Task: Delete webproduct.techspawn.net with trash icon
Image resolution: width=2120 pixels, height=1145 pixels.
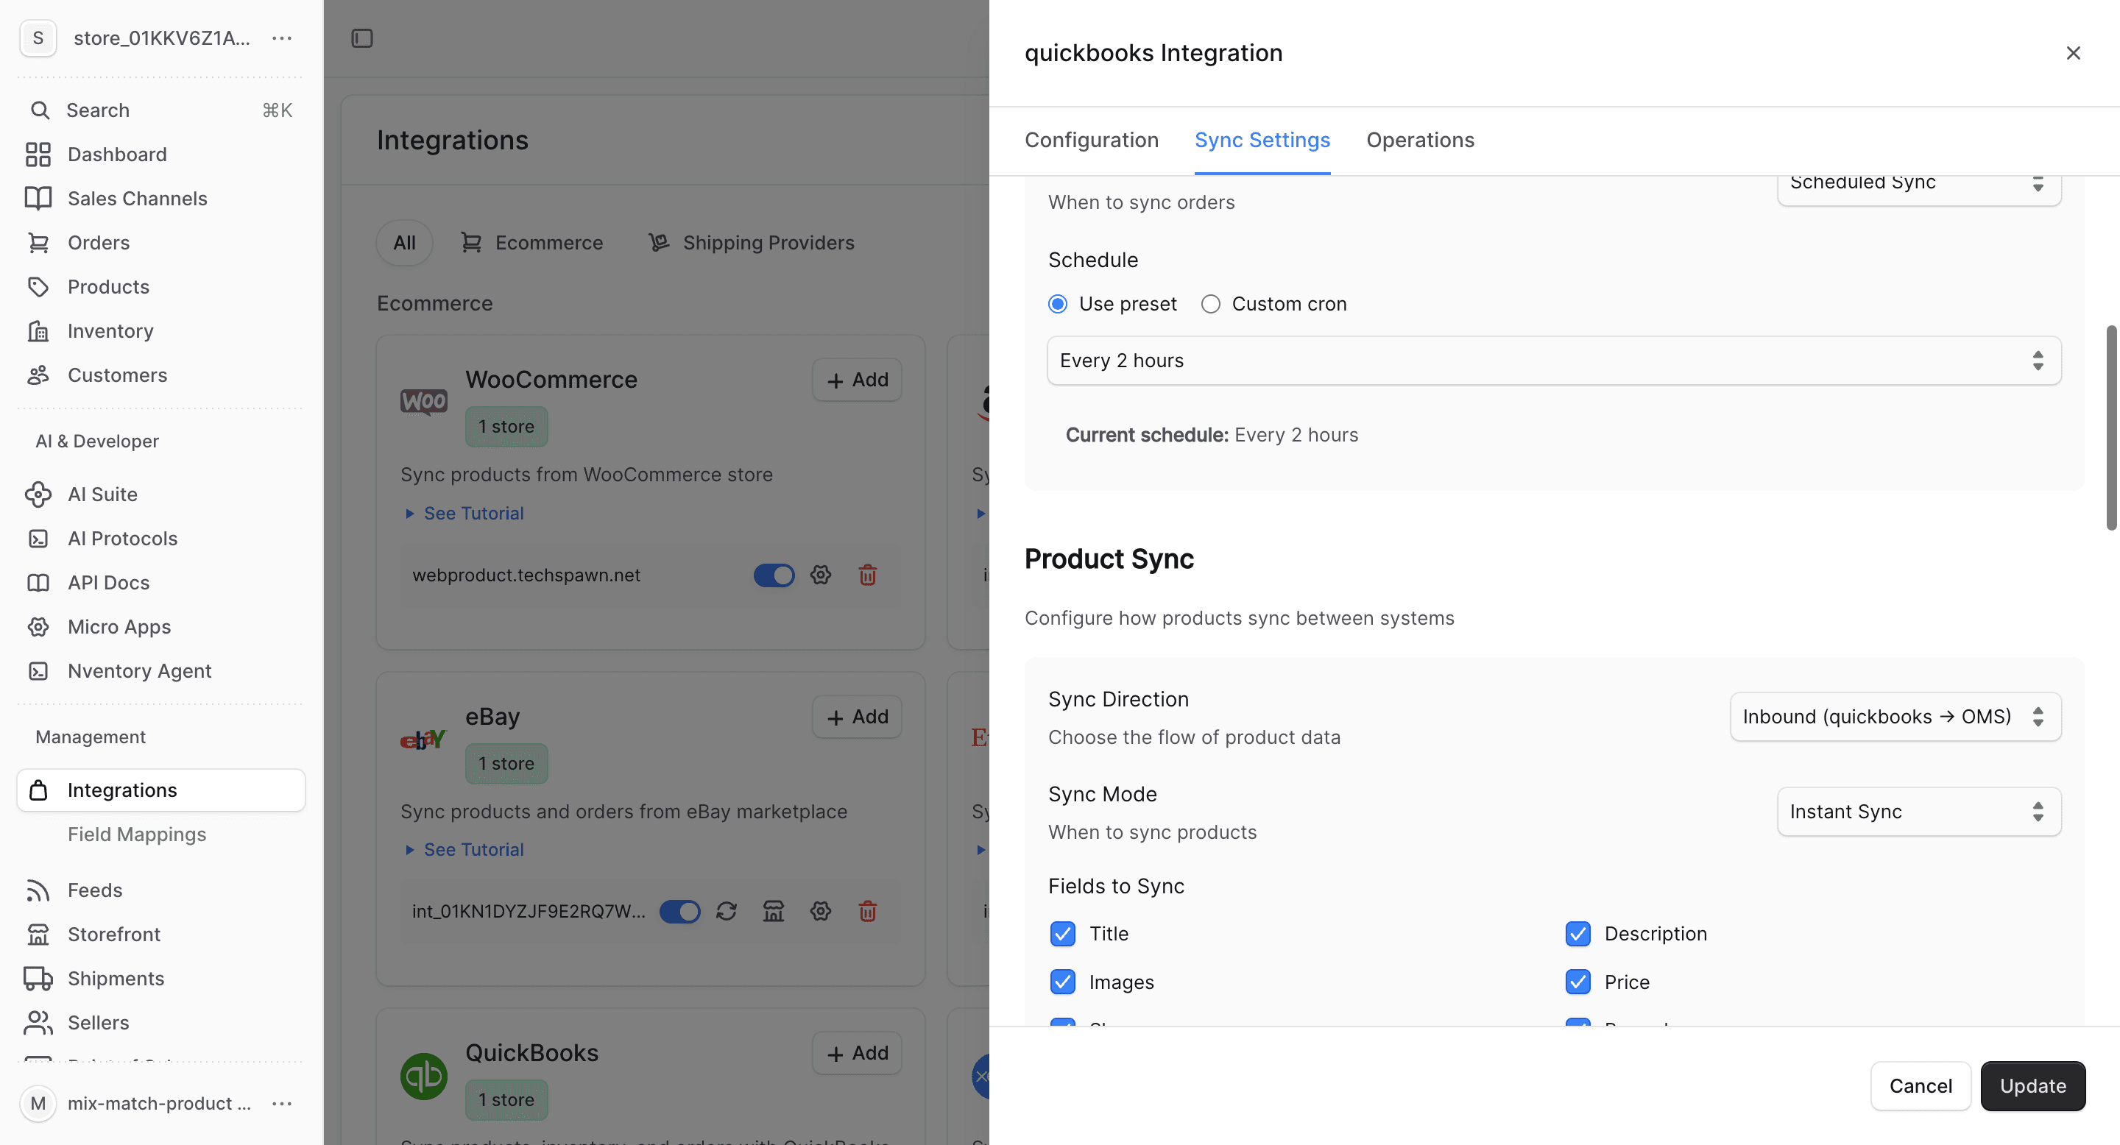Action: (867, 574)
